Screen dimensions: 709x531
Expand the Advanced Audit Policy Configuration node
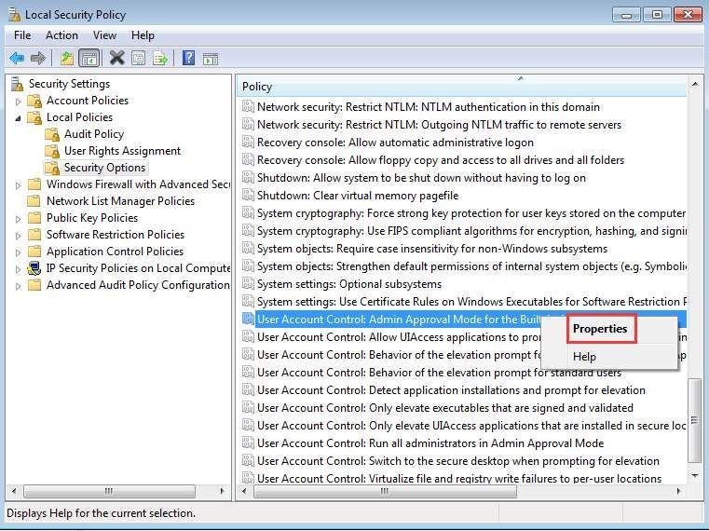(18, 286)
